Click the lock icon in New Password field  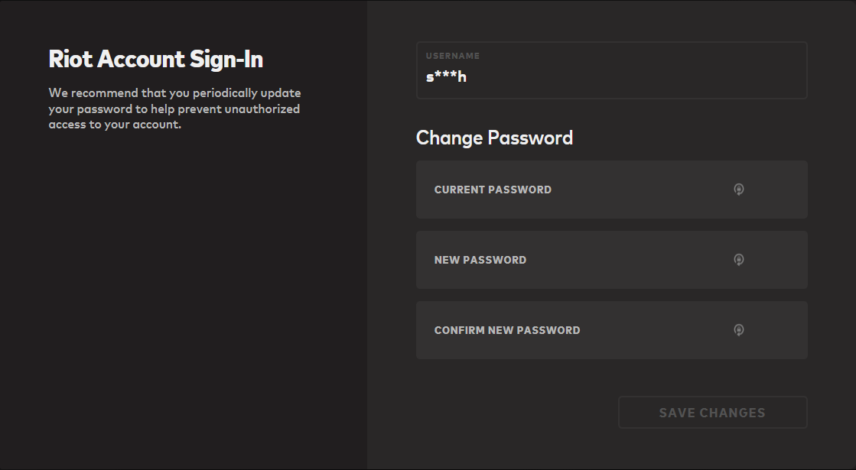738,260
